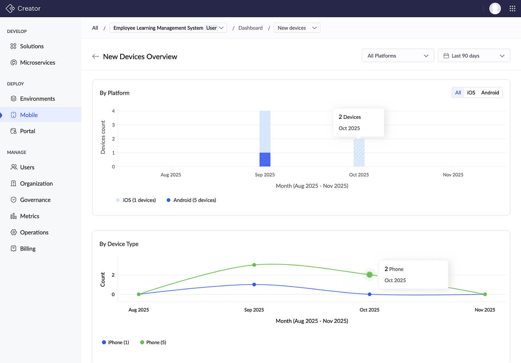
Task: Click the Environments layers icon
Action: (14, 99)
